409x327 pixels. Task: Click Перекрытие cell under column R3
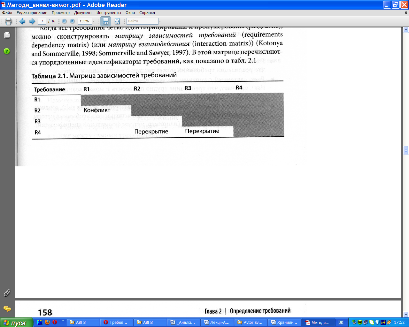coord(202,131)
